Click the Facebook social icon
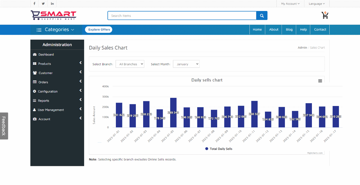Viewport: 360px width, 185px height. coord(34,3)
